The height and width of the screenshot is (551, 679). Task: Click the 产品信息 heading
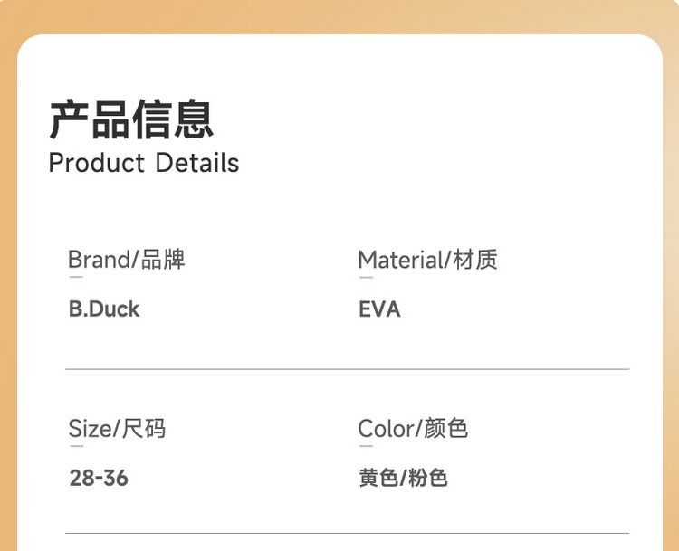[131, 120]
